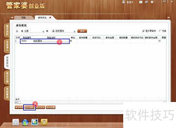Click the 修改数量 button

click(x=51, y=107)
